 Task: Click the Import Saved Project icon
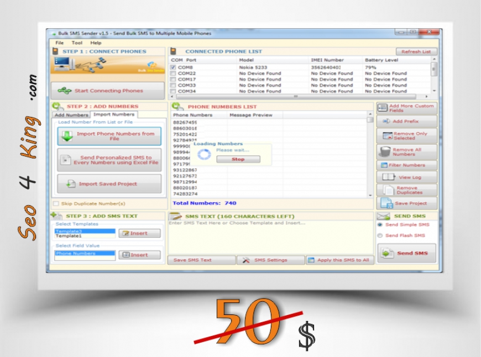point(71,183)
